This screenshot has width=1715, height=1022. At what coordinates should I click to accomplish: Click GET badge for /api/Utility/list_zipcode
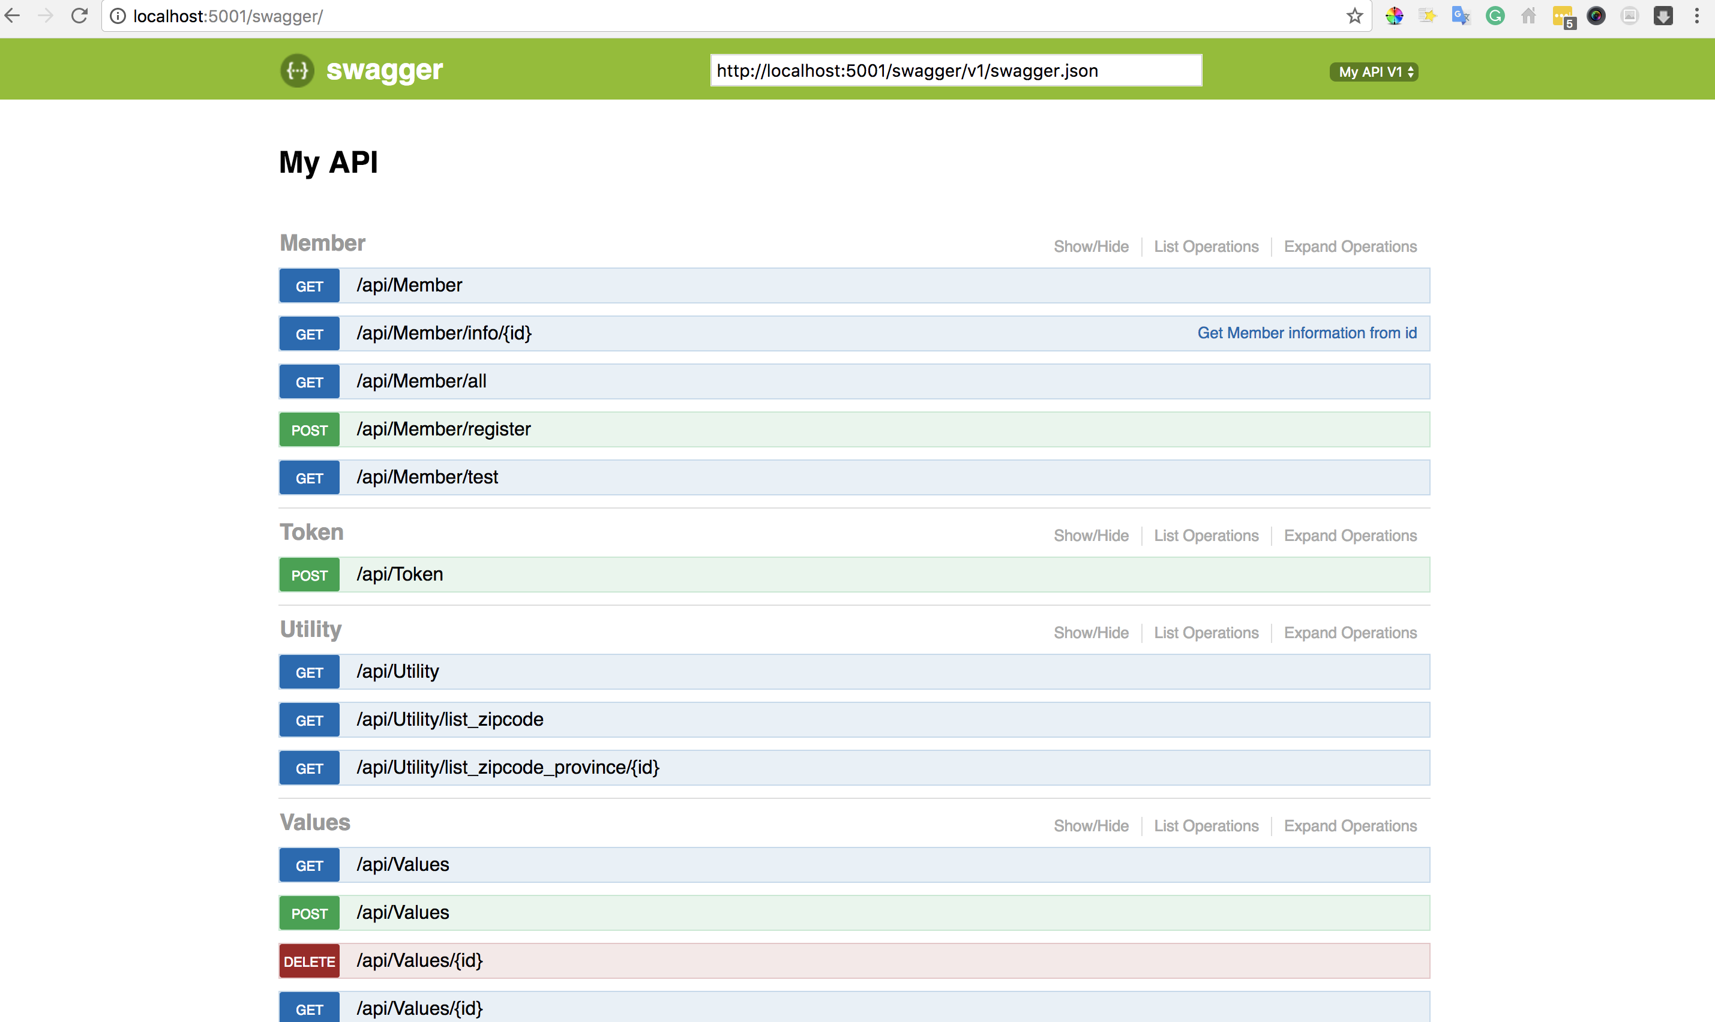pyautogui.click(x=310, y=720)
